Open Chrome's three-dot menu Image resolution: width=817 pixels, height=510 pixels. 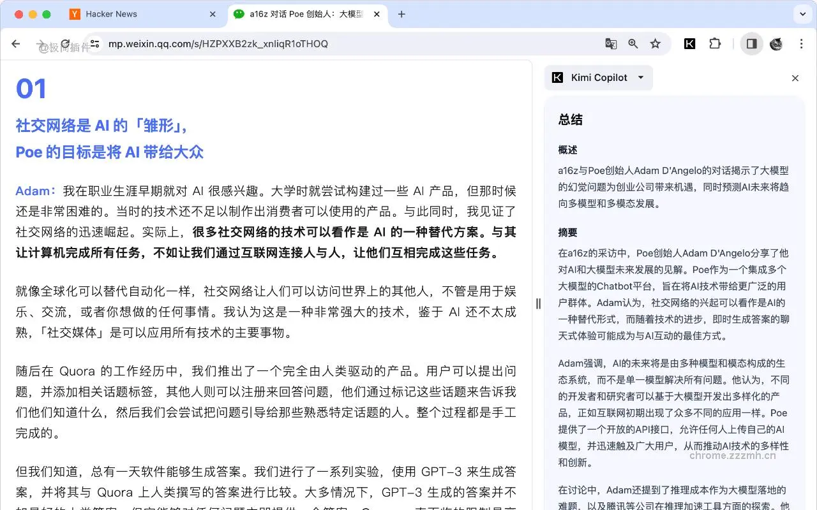point(801,44)
